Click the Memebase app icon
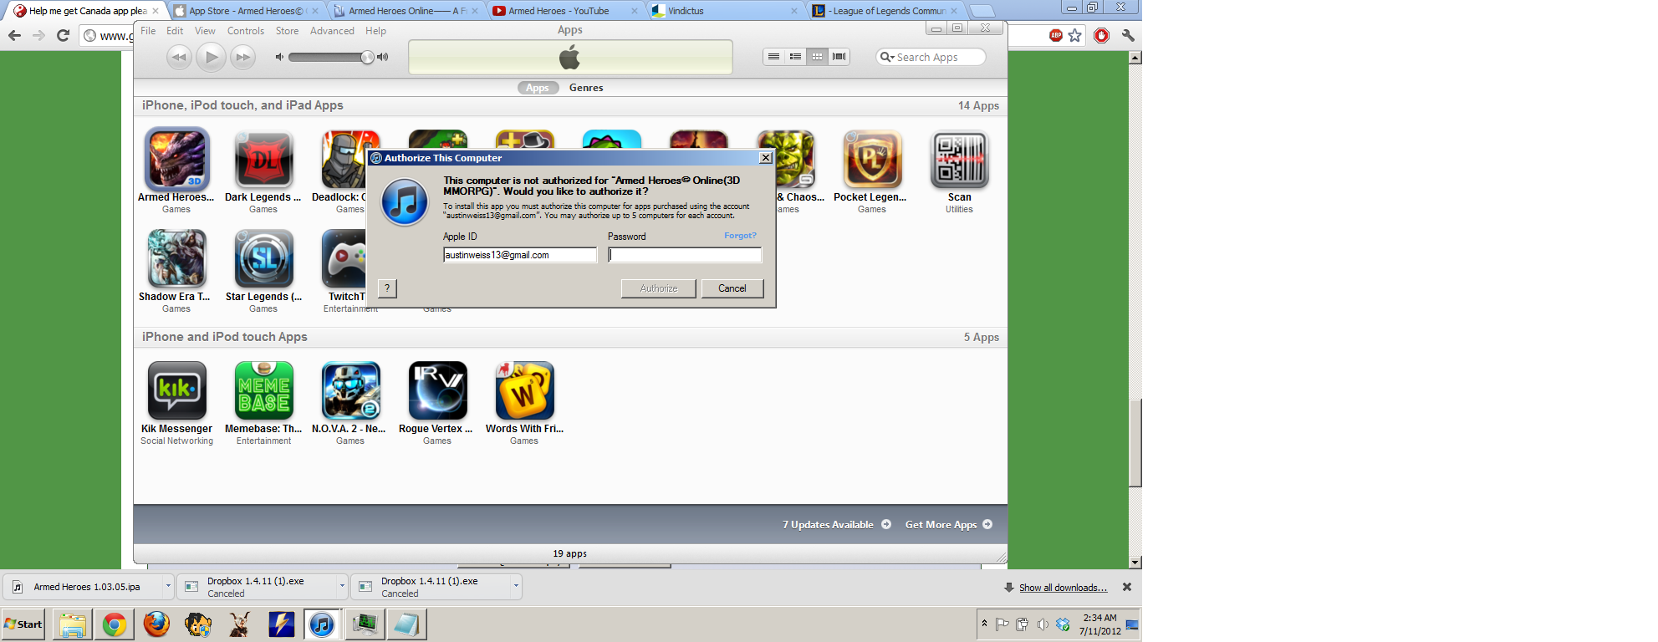 [263, 390]
